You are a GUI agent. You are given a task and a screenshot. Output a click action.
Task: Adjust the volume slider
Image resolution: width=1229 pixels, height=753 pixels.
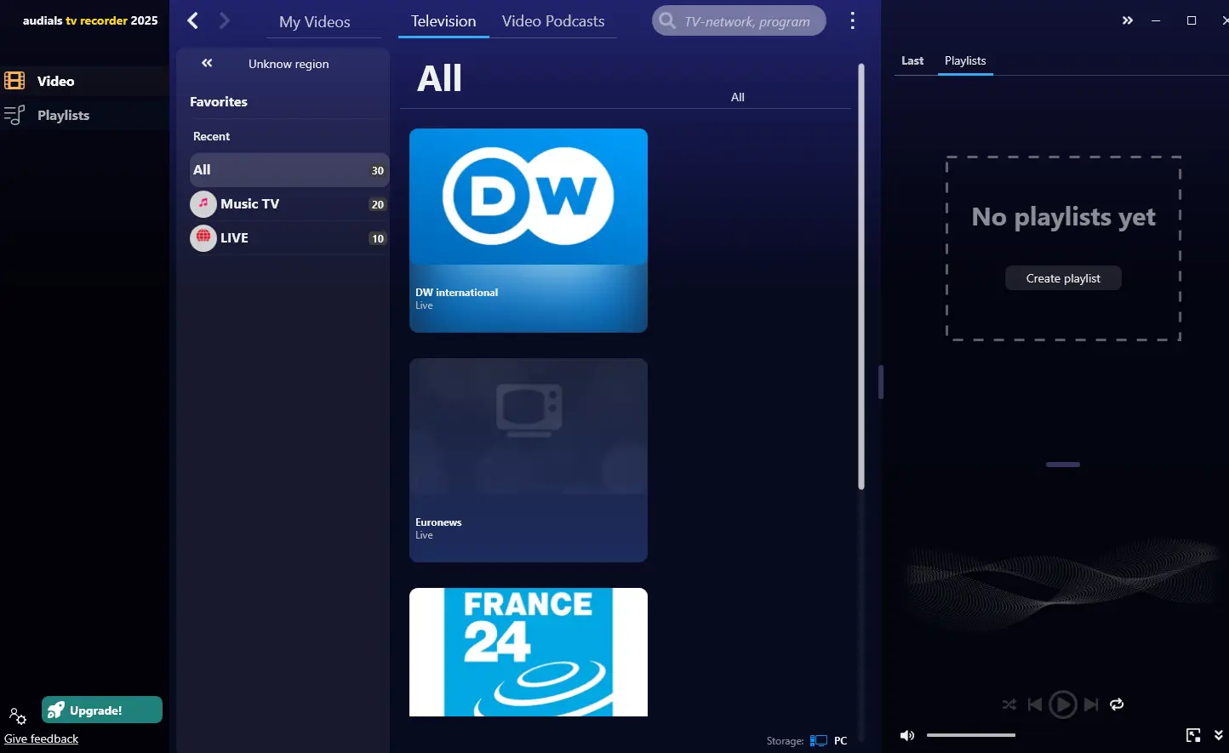click(x=970, y=735)
